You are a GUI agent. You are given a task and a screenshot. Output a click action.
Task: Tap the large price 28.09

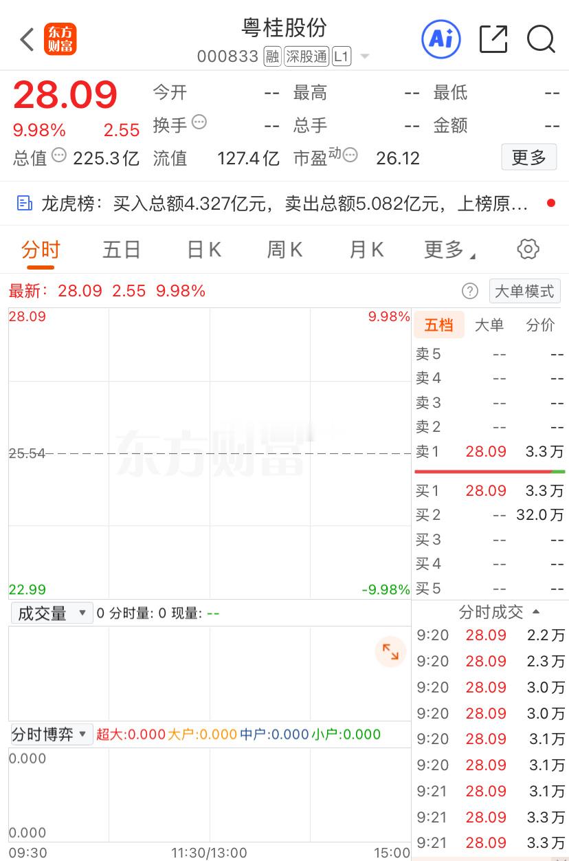click(x=65, y=95)
